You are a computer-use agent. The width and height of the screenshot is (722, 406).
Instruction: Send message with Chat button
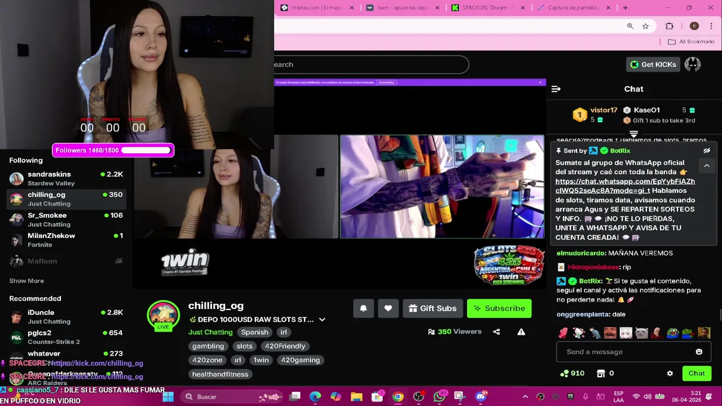click(x=697, y=373)
